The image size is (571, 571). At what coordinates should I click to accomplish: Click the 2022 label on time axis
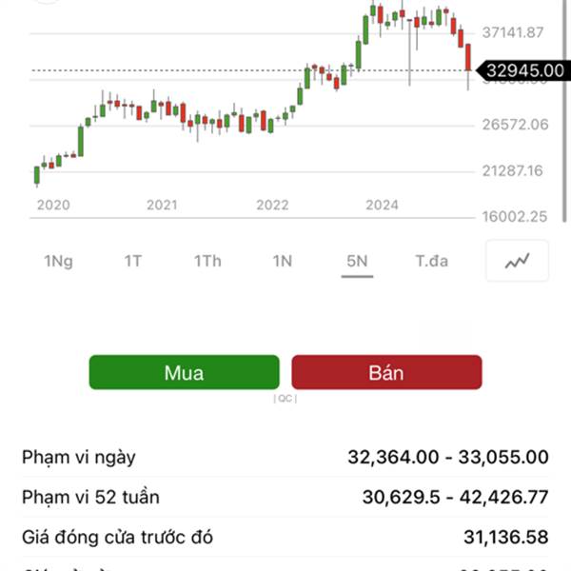pos(272,205)
